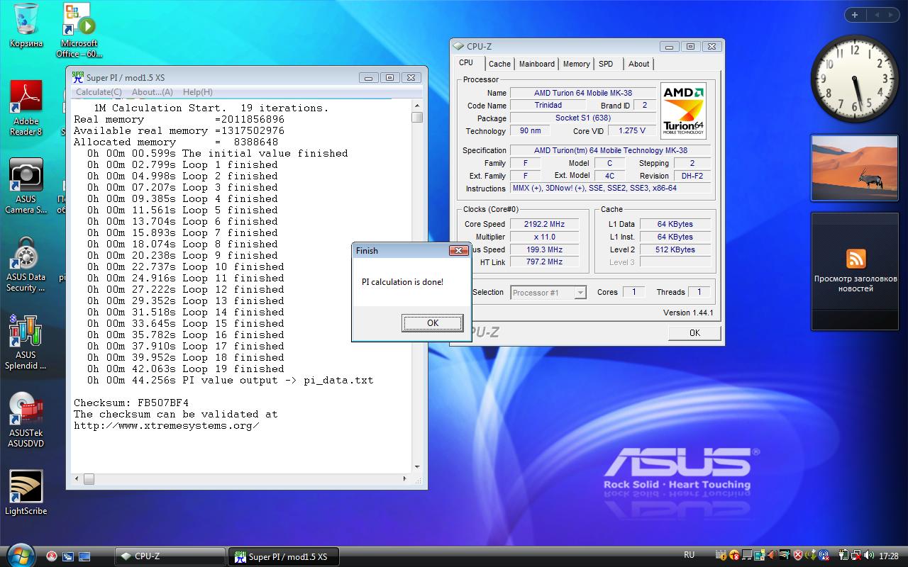Switch to the Mainboard tab in CPU-Z
Viewport: 908px width, 567px height.
[x=537, y=64]
